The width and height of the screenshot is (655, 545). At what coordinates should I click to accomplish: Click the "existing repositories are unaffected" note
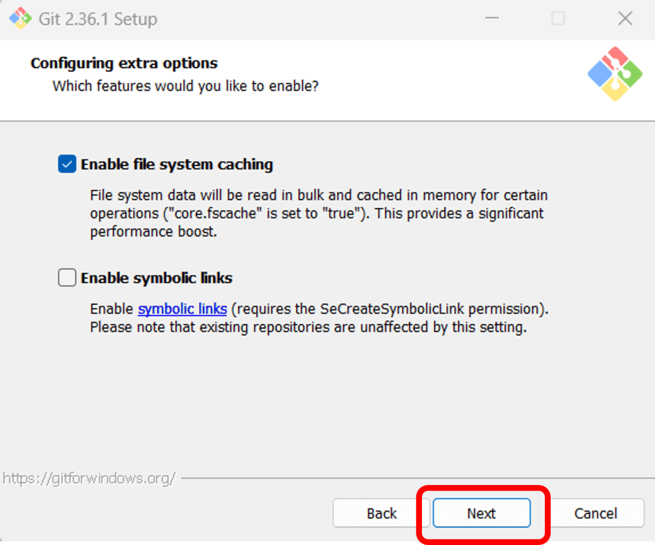[308, 328]
